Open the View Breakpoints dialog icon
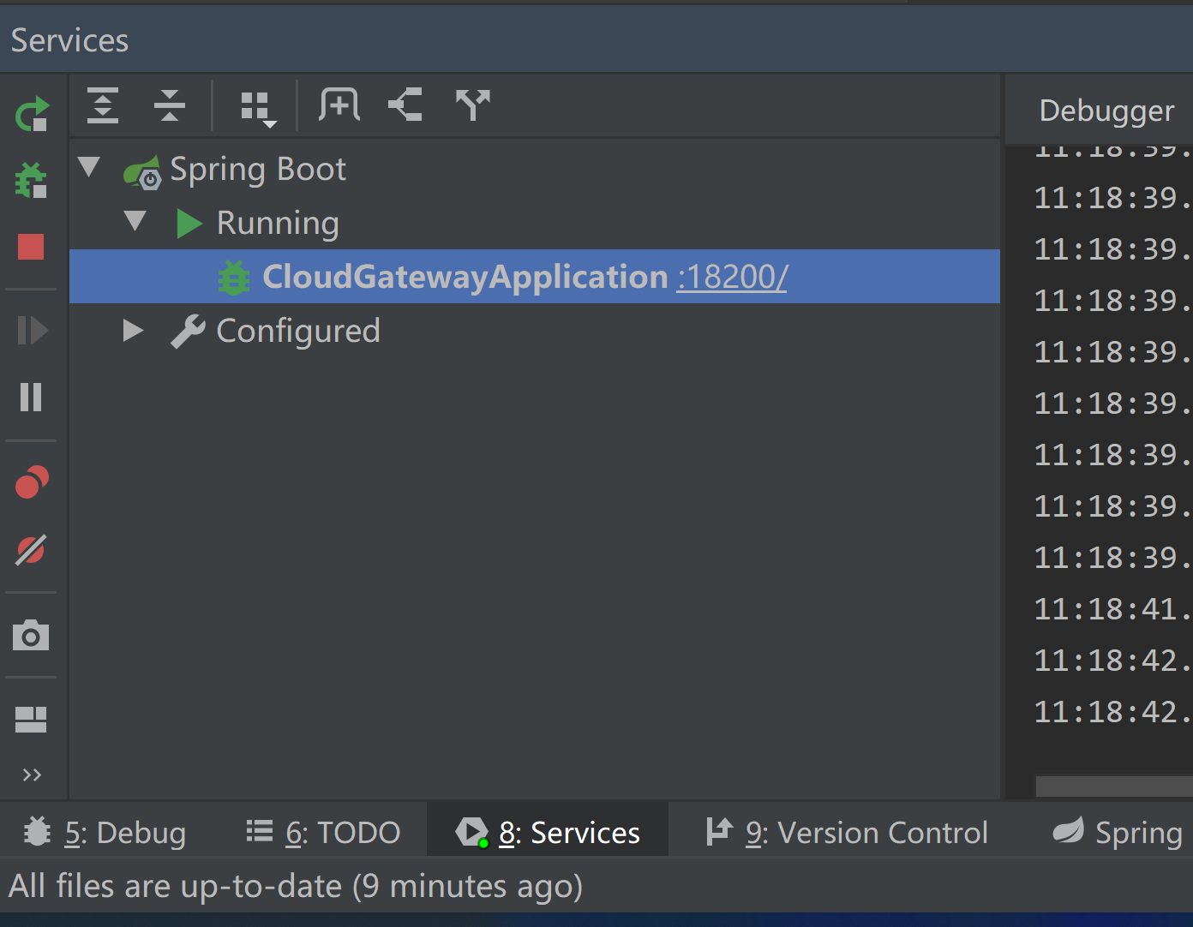The image size is (1193, 927). (32, 482)
